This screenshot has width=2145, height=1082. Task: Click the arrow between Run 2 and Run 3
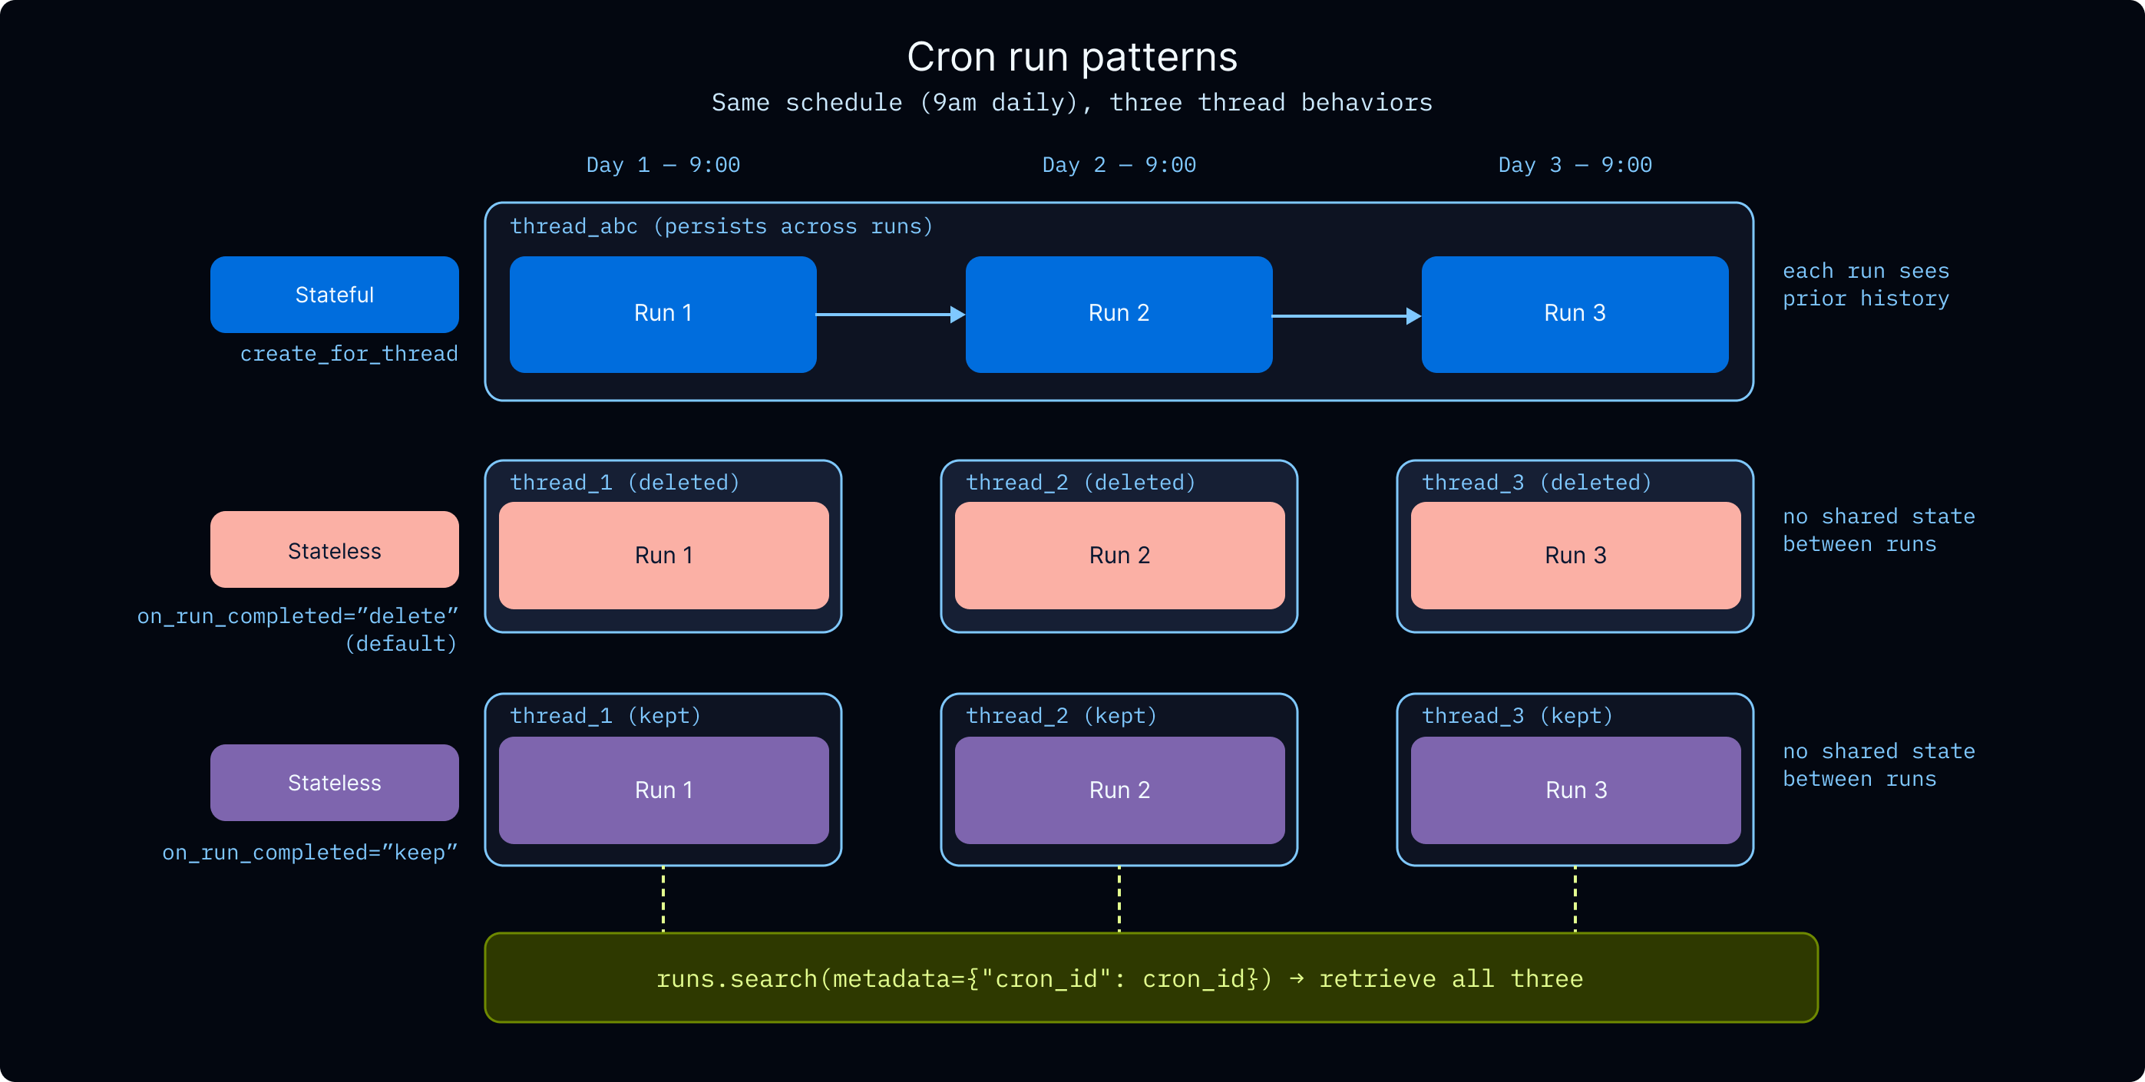tap(1347, 315)
